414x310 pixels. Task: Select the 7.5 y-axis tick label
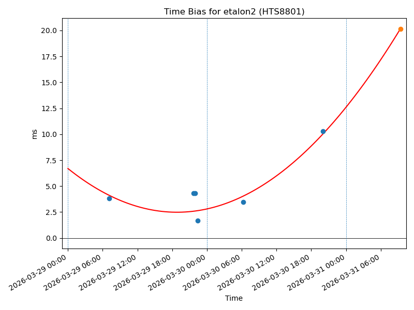coord(52,160)
